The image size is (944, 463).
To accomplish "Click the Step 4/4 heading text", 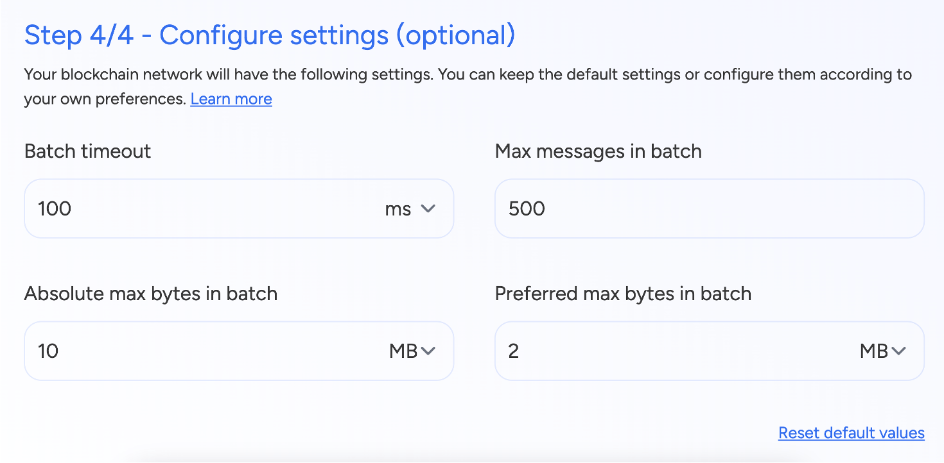I will [x=269, y=35].
